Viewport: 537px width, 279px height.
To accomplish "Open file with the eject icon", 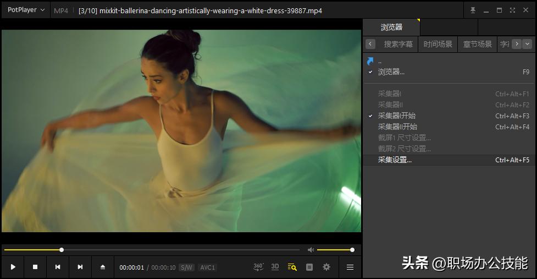I will tap(102, 267).
